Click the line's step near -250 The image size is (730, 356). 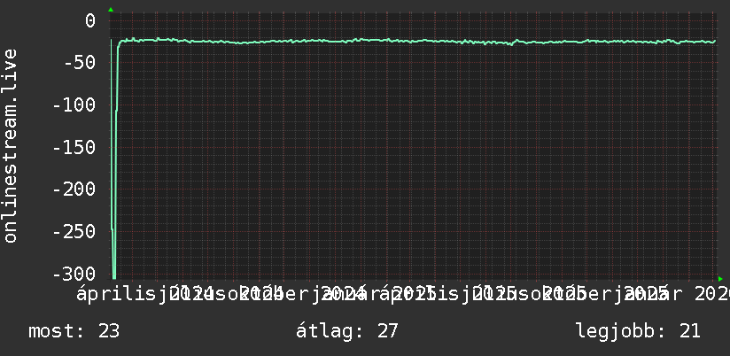point(113,229)
